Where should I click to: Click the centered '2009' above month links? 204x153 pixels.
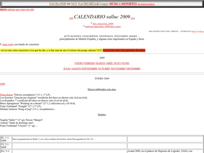tap(102, 58)
